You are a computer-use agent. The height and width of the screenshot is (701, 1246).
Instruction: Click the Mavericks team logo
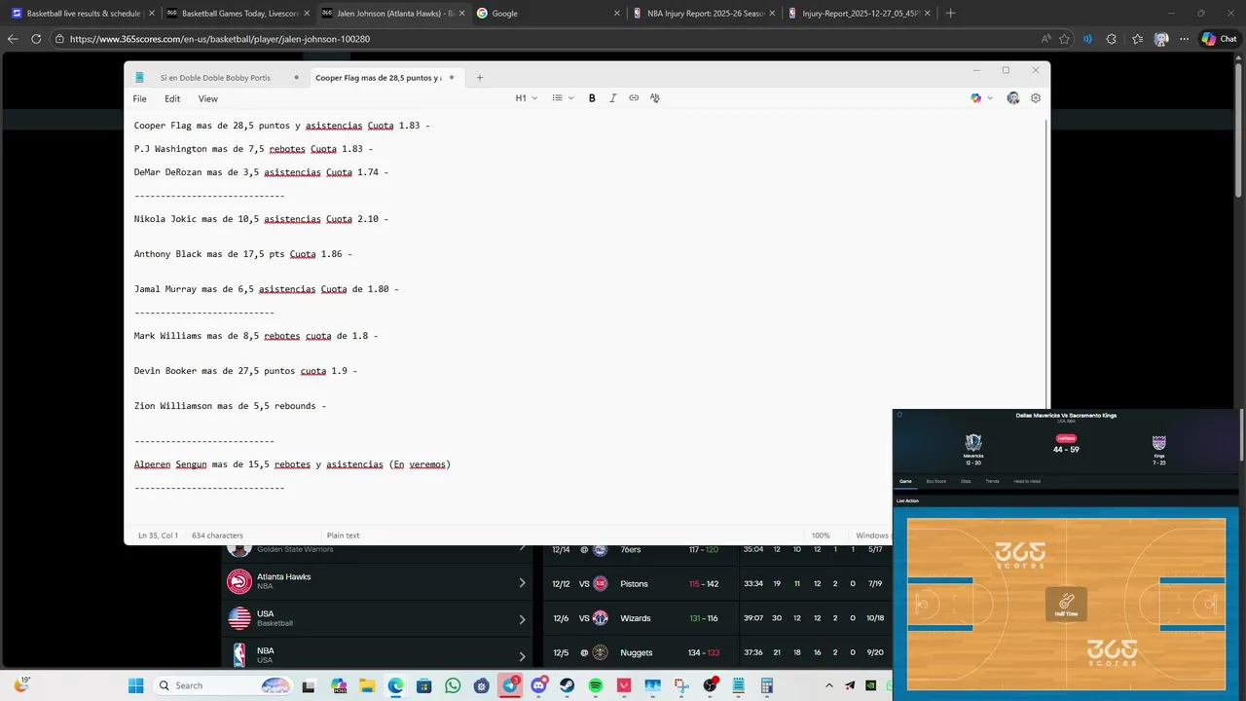pos(973,443)
